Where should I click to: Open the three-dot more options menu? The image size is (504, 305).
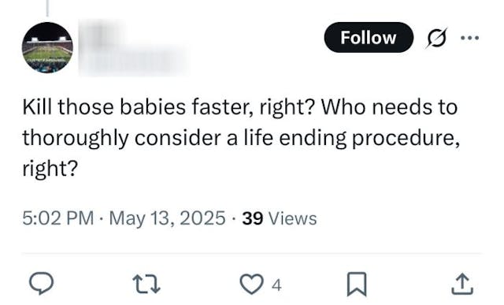coord(469,38)
